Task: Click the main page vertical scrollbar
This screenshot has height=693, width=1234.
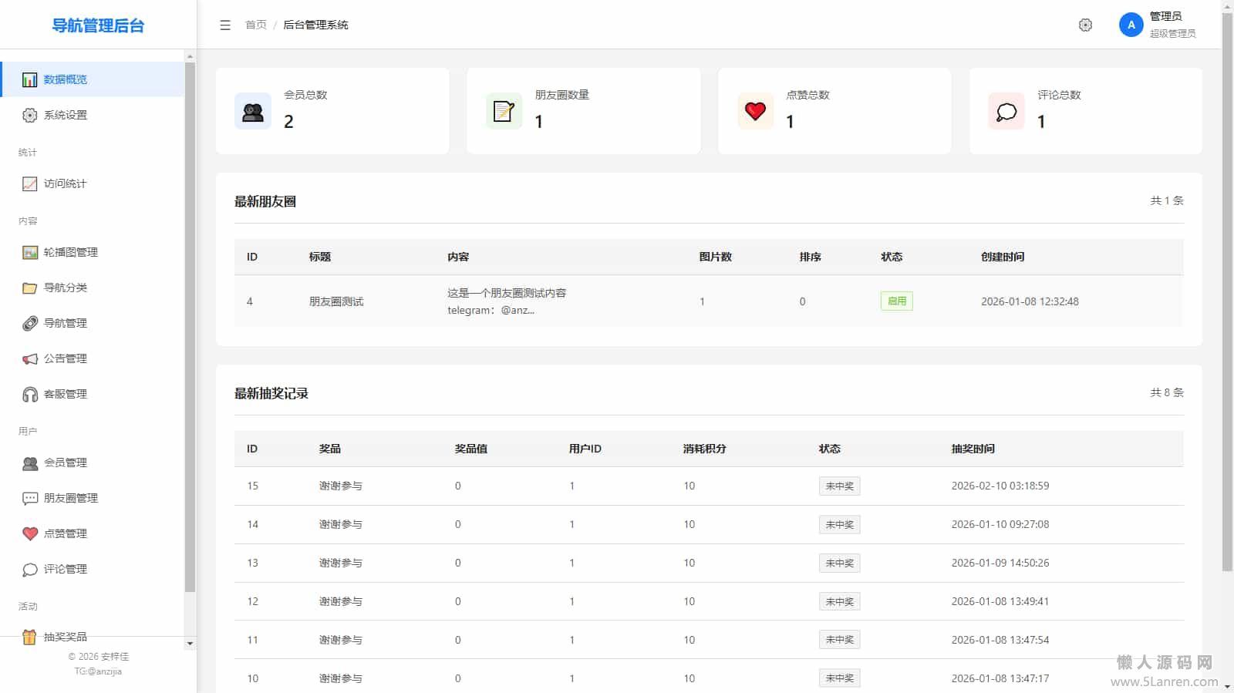Action: click(1227, 308)
